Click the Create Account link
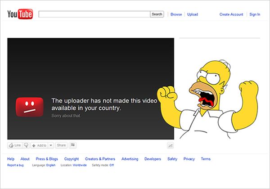The width and height of the screenshot is (270, 189). coord(231,14)
